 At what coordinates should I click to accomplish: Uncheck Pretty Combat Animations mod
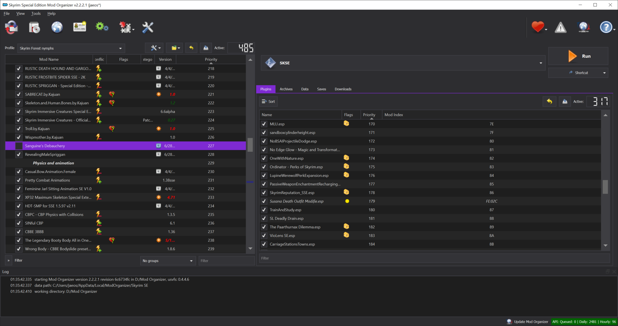tap(19, 180)
